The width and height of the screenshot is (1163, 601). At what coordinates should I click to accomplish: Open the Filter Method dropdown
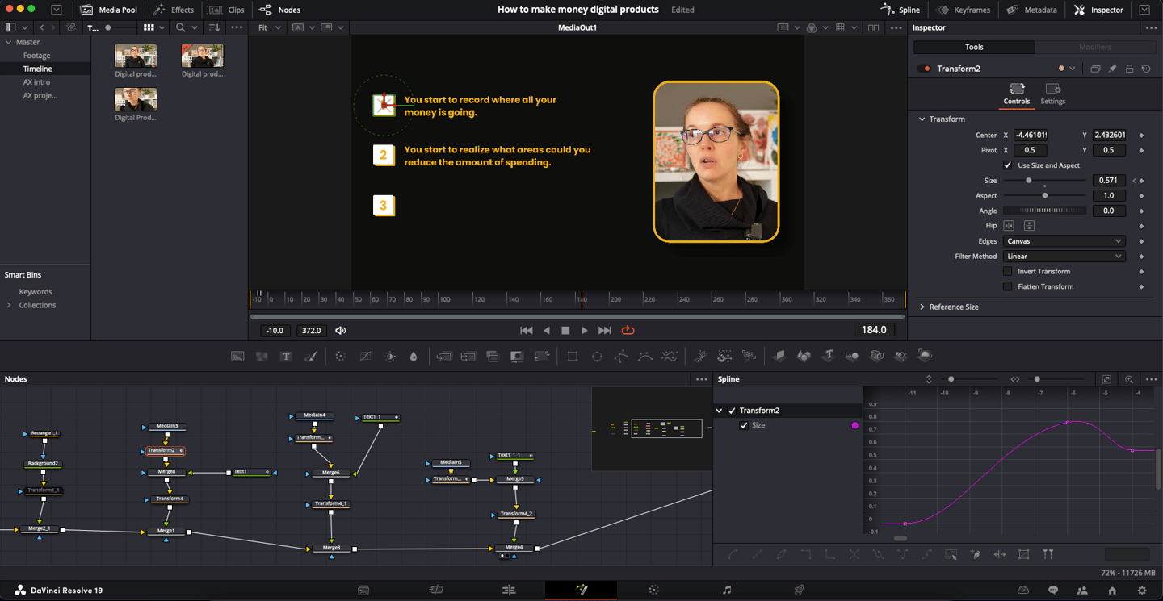[x=1064, y=257]
